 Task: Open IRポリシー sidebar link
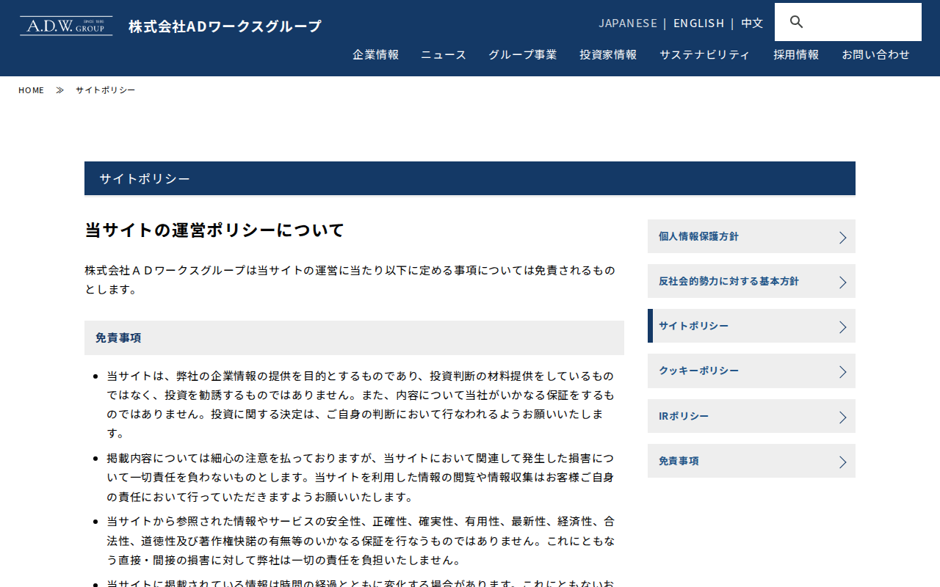click(751, 416)
